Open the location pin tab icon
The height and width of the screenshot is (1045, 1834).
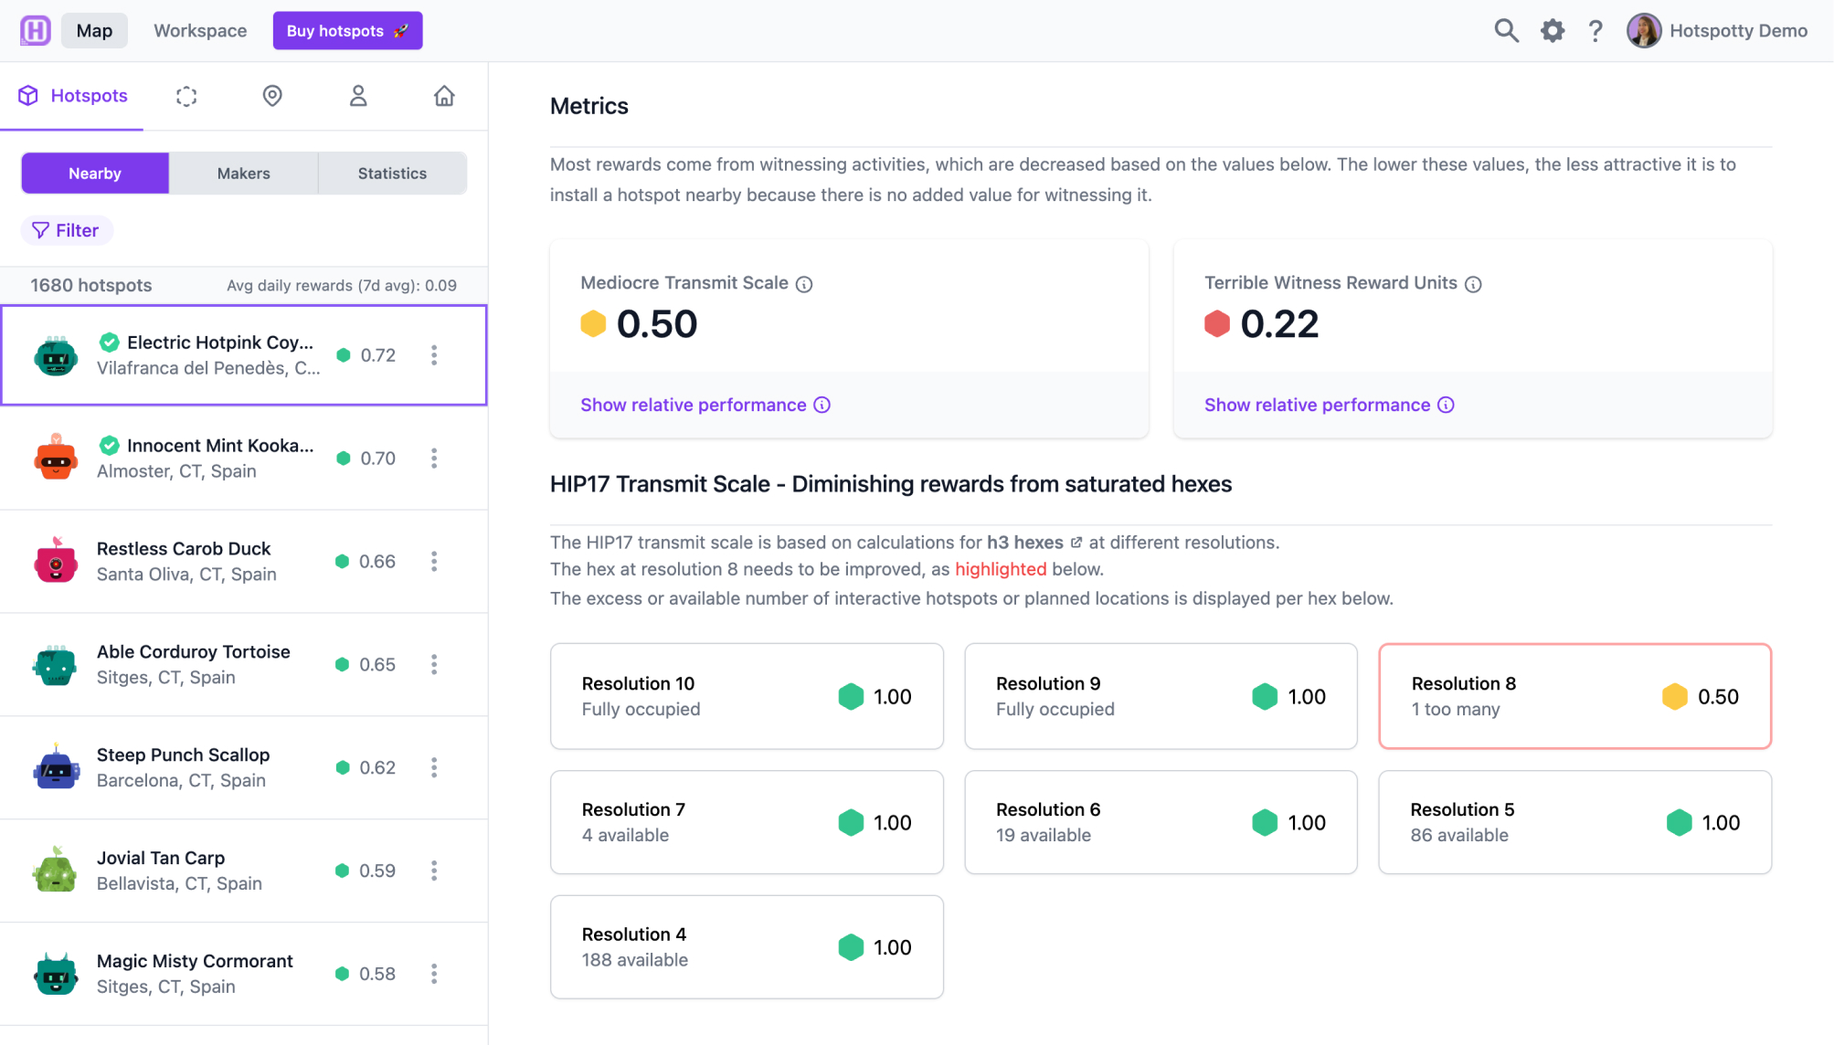point(272,96)
